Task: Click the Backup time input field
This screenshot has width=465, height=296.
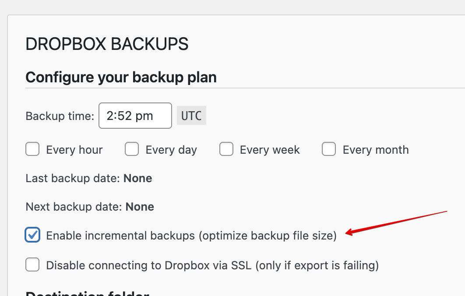Action: 135,116
